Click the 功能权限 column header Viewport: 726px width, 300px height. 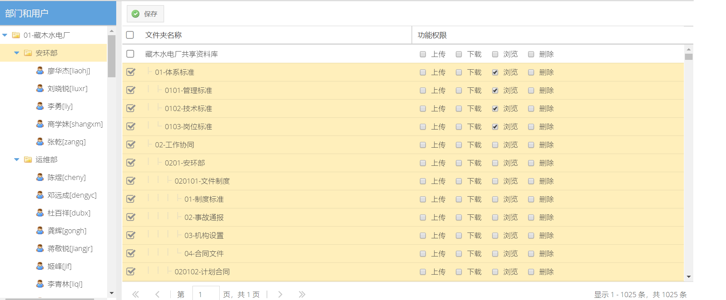point(432,35)
